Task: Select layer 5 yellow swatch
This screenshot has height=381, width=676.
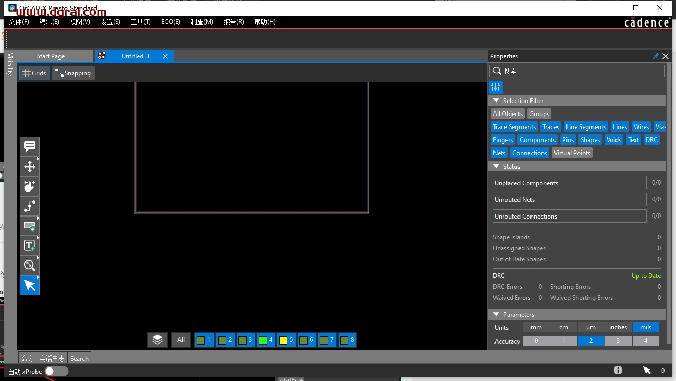Action: click(283, 340)
